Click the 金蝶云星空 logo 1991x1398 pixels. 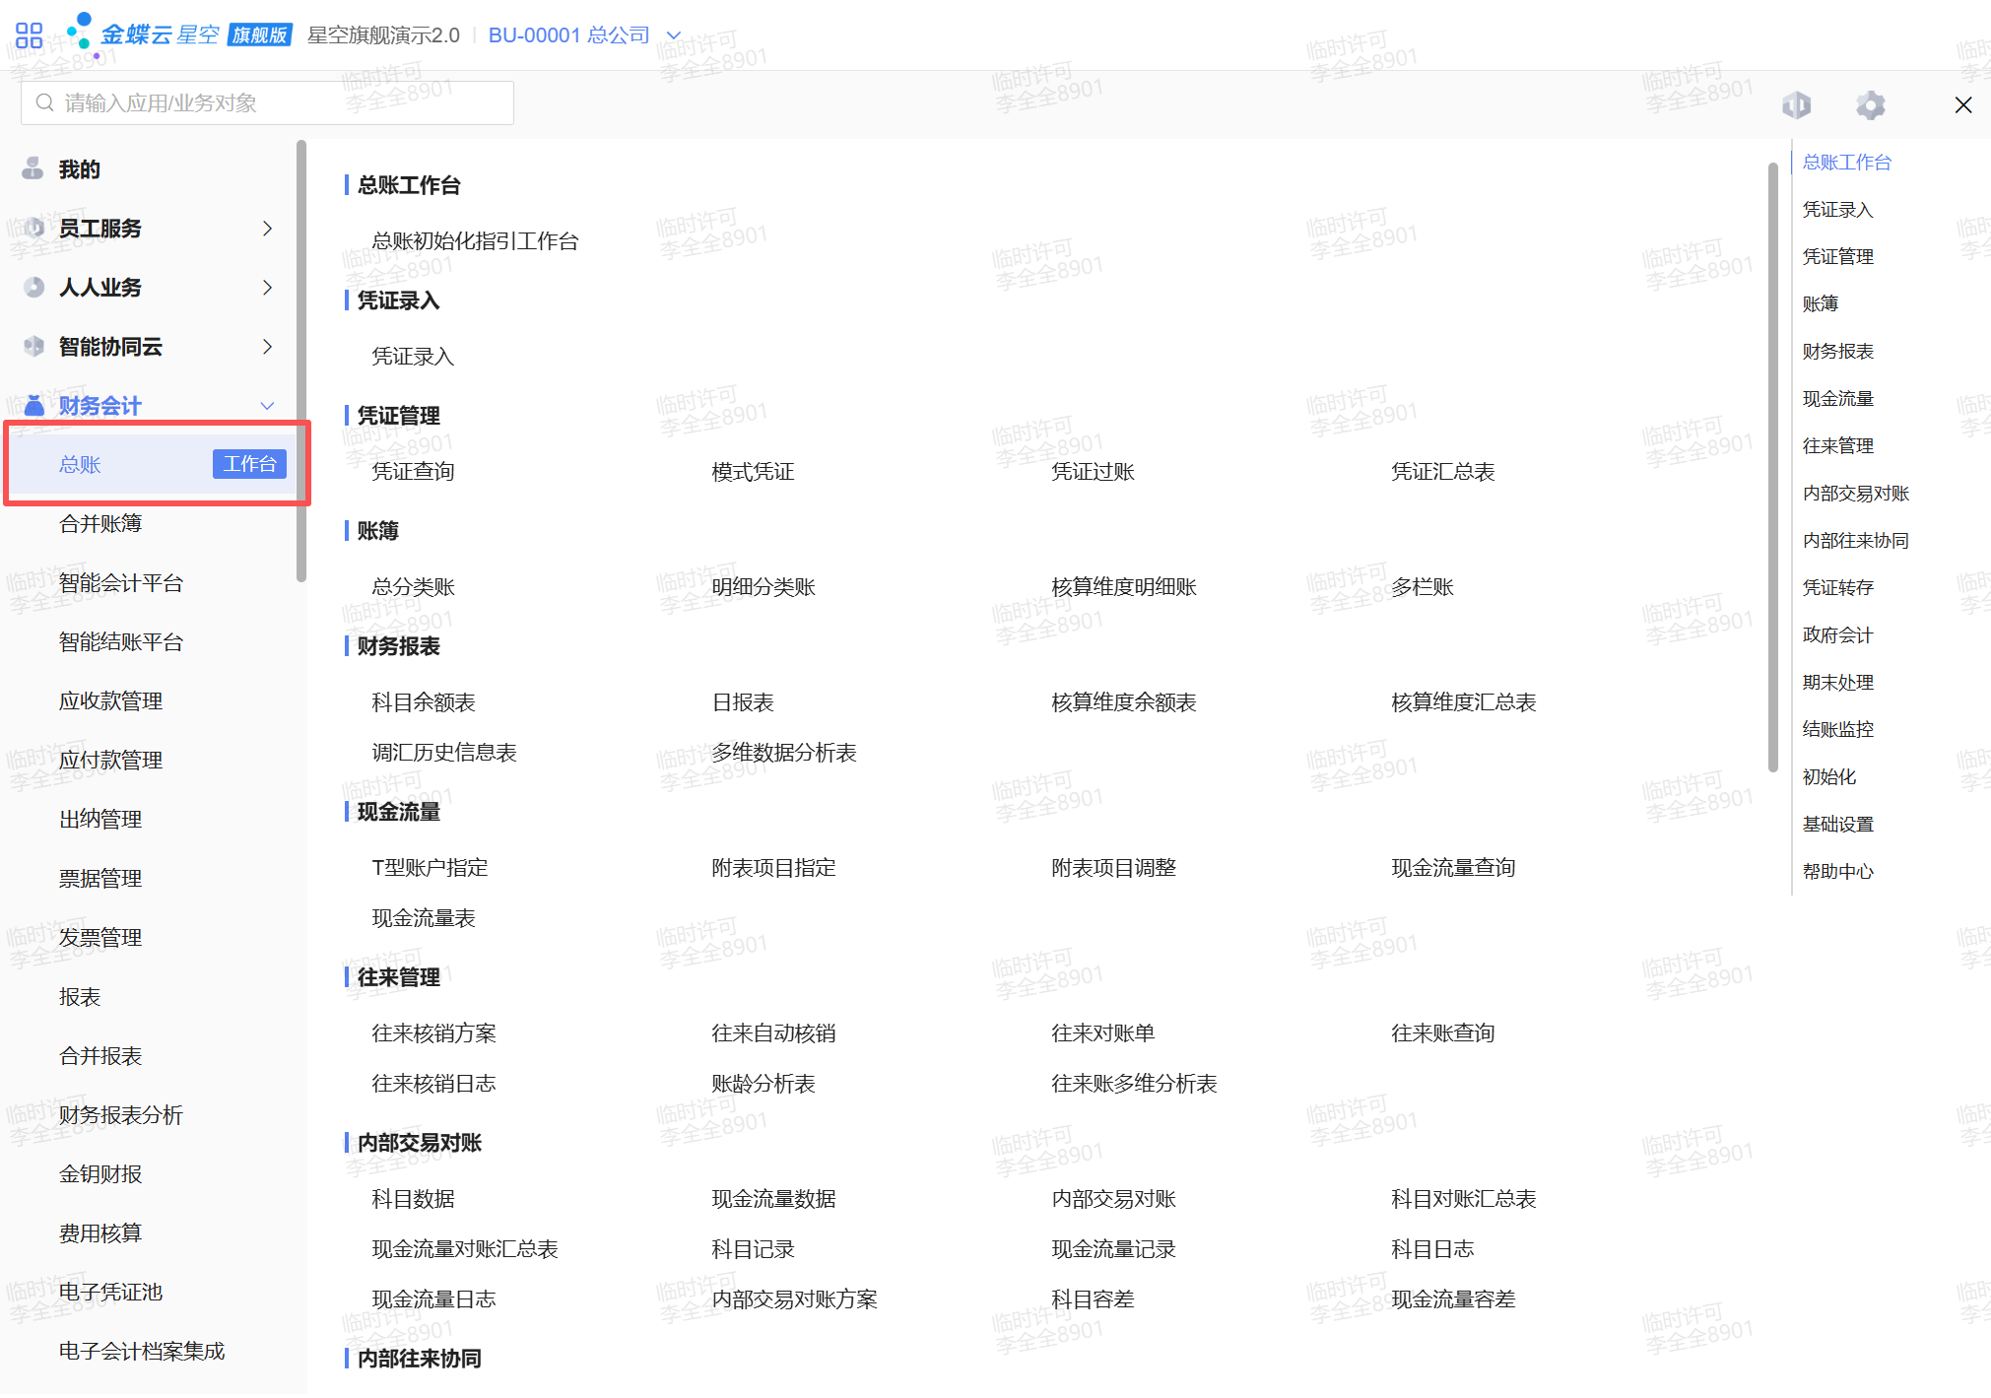tap(158, 34)
